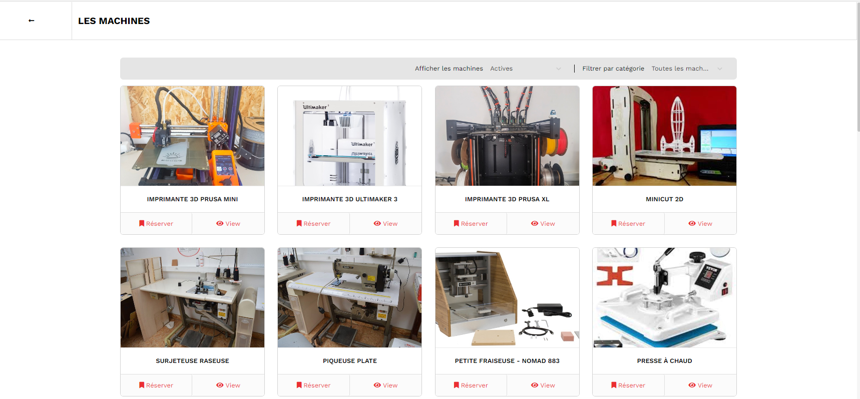
Task: Open the Afficher les machines Actives dropdown
Action: 526,69
